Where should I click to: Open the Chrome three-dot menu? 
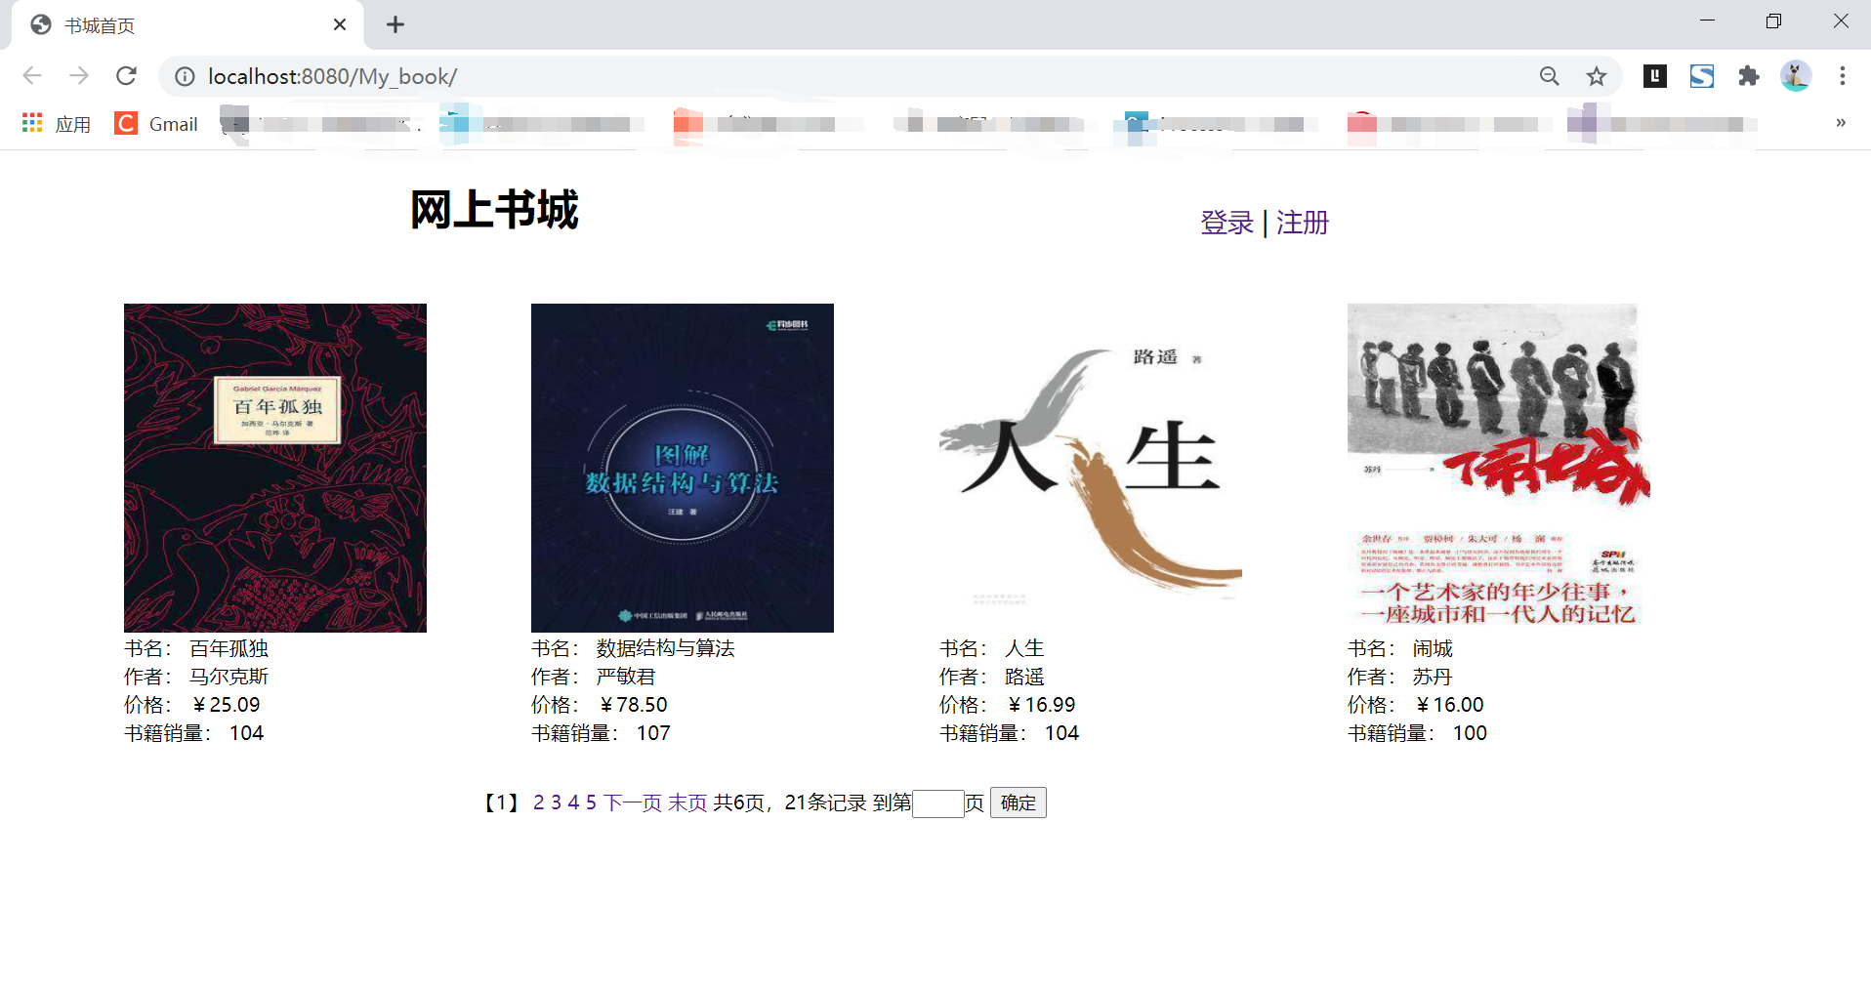(x=1843, y=76)
